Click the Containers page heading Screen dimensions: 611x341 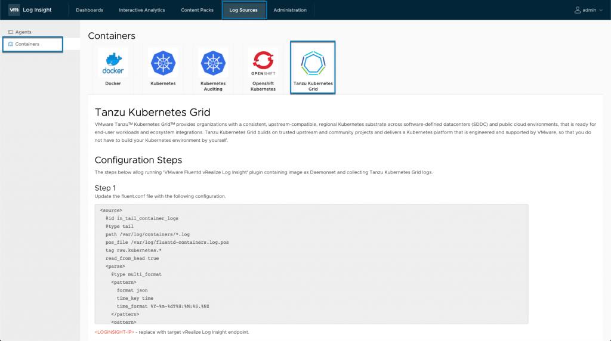pos(112,36)
